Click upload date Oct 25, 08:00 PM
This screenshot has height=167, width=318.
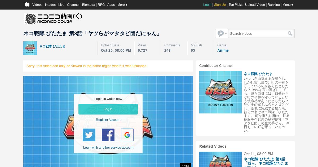[116, 50]
